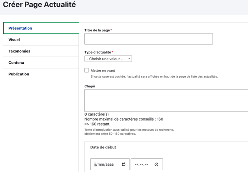Open the Type d'actualité dropdown
The width and height of the screenshot is (248, 172).
point(108,59)
